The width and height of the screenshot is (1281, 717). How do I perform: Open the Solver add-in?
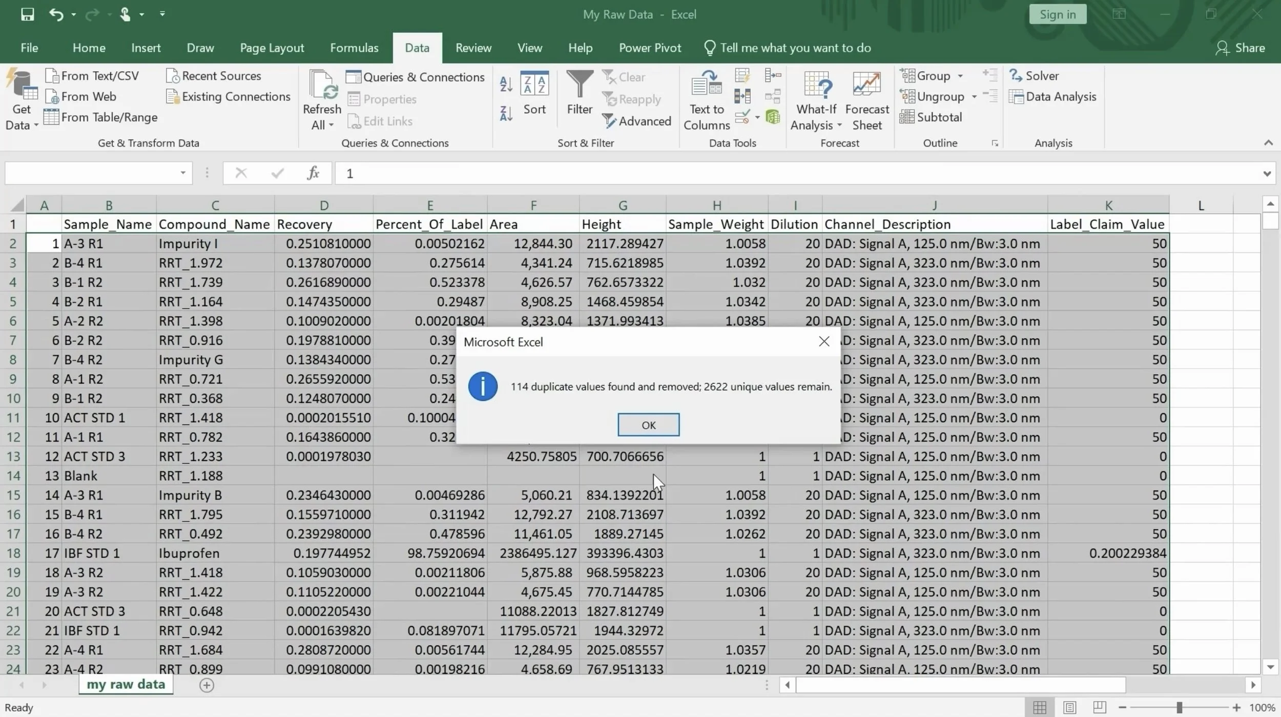(1034, 76)
